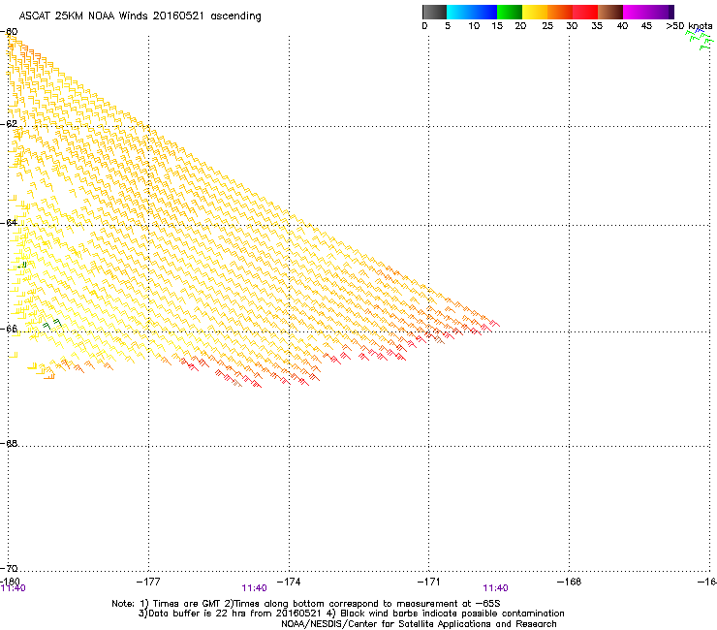Click the gray 0-5 knots color segment

point(434,12)
